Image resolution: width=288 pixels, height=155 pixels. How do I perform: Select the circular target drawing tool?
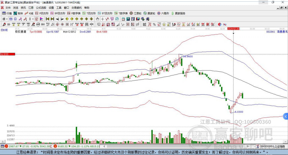point(57,24)
